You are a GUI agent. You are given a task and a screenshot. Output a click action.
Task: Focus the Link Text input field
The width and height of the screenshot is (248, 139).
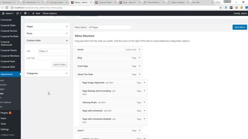click(53, 58)
